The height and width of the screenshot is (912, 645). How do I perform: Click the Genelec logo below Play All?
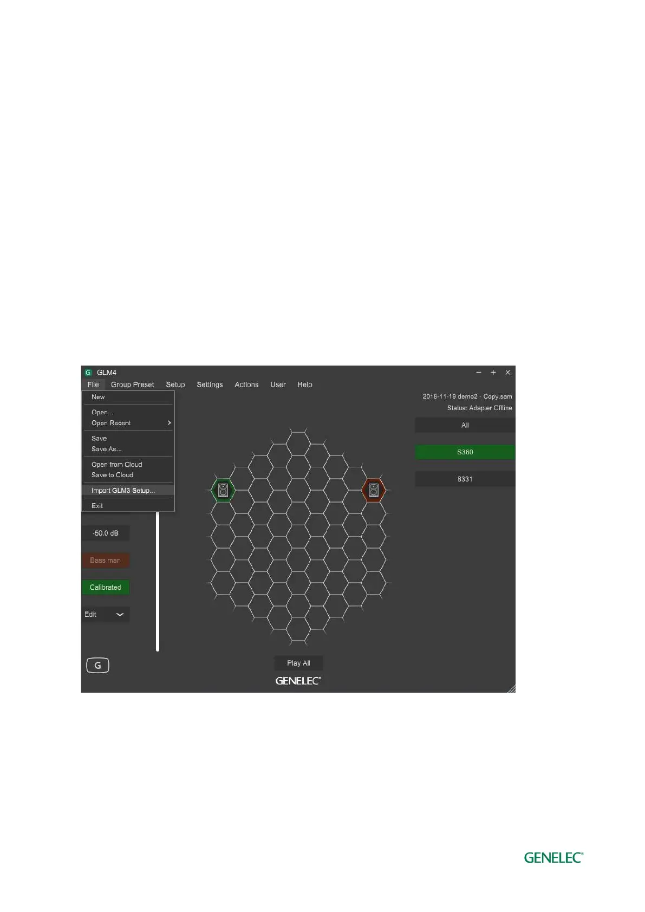click(298, 681)
